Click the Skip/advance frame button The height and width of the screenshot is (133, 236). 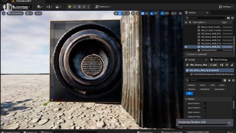click(74, 7)
